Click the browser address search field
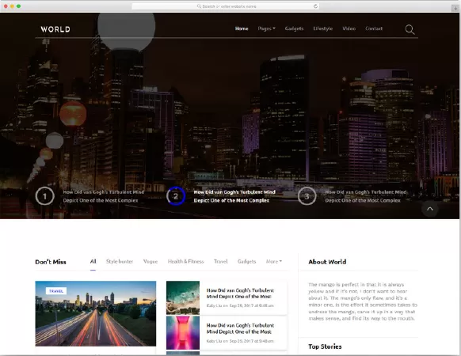The image size is (461, 356). [x=226, y=6]
